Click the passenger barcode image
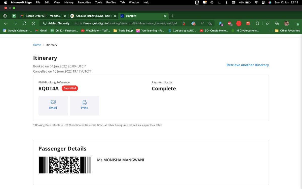 [x=65, y=165]
